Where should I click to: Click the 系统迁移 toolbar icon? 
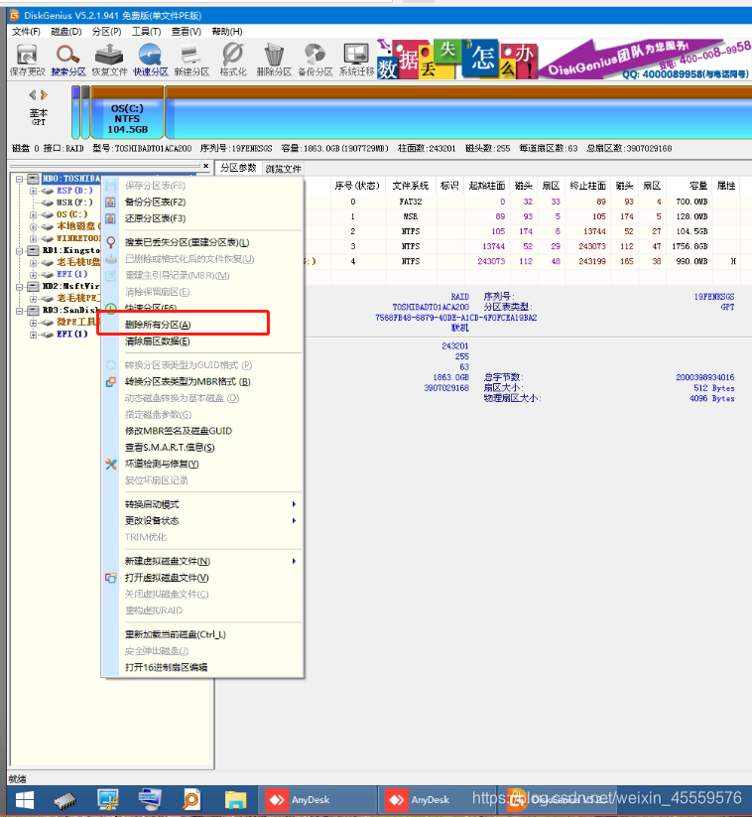pos(357,60)
